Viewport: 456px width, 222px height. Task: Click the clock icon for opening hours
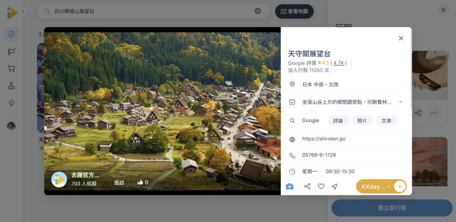pyautogui.click(x=292, y=172)
